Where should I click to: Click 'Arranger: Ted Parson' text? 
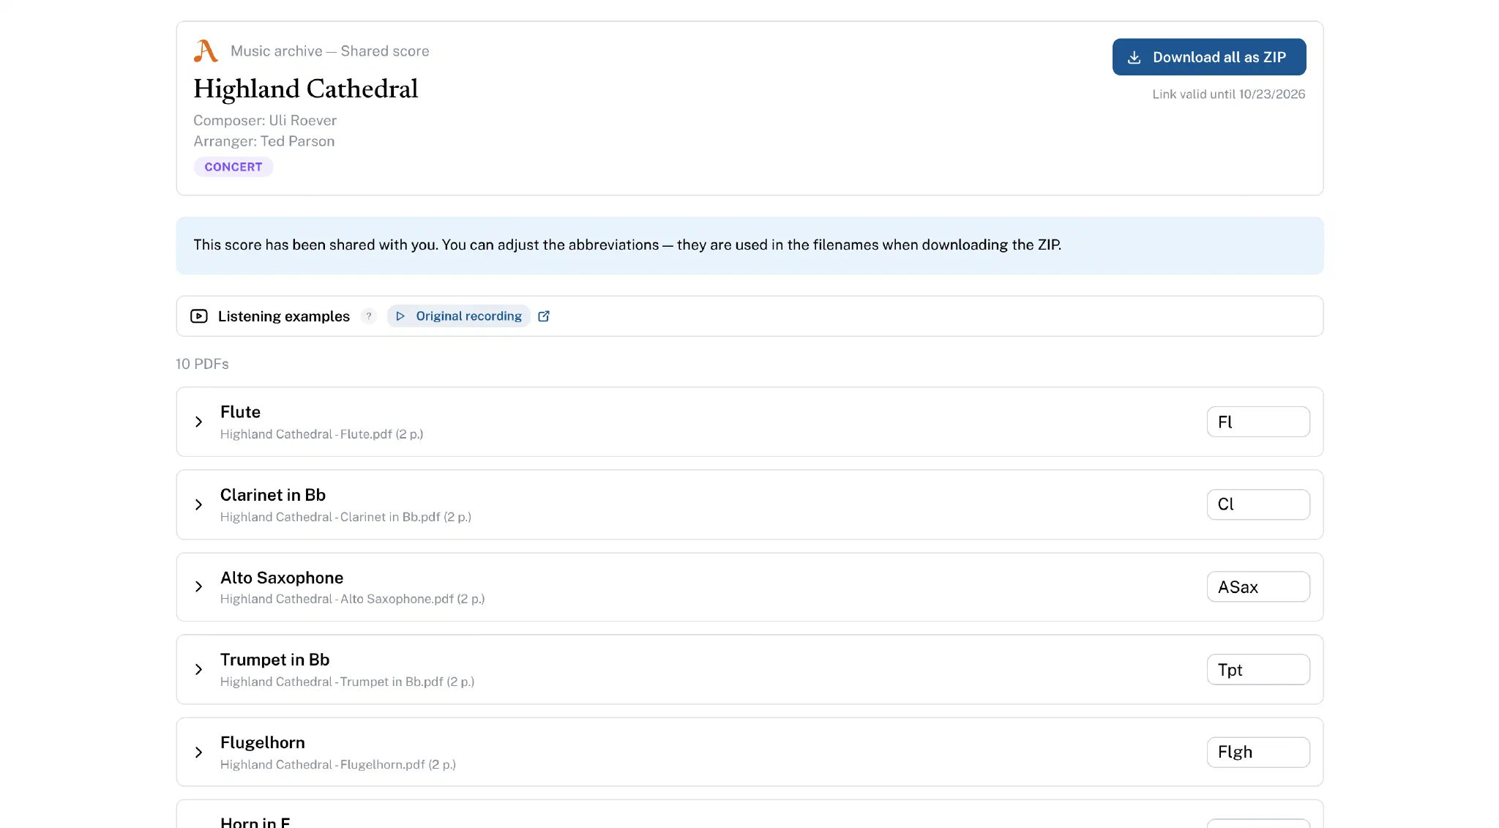[x=264, y=141]
